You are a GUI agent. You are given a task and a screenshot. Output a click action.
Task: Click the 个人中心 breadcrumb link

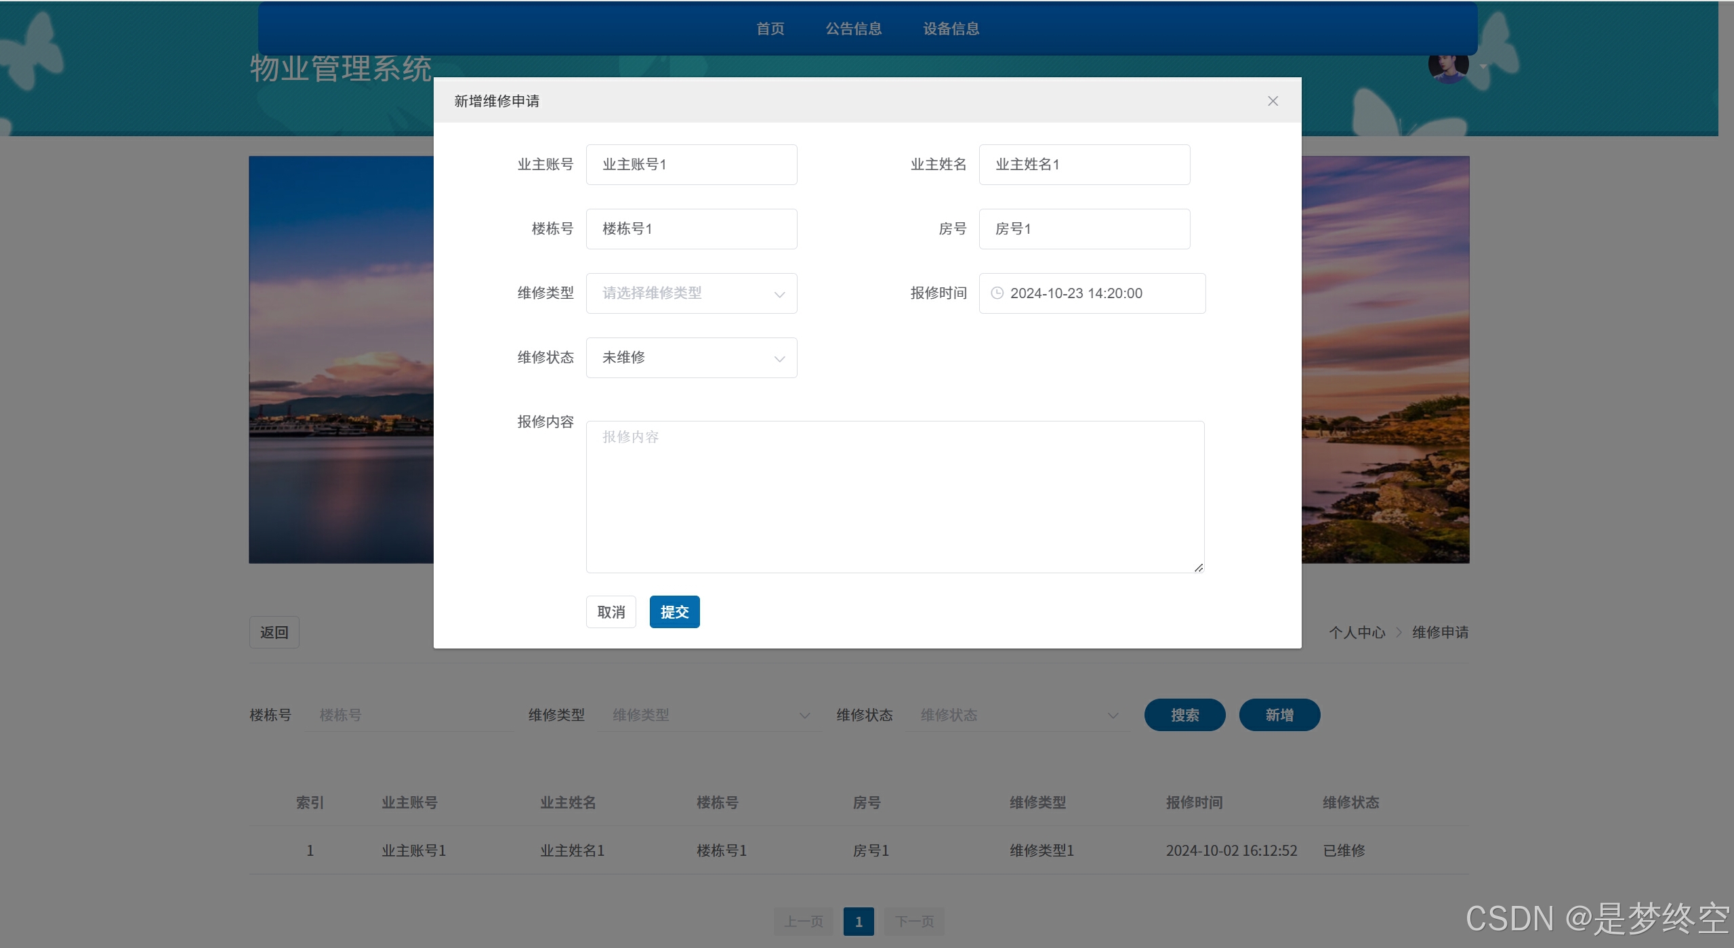pyautogui.click(x=1357, y=632)
